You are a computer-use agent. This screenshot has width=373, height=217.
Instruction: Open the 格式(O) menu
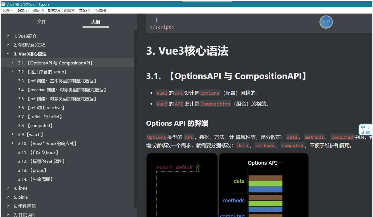tap(54, 11)
